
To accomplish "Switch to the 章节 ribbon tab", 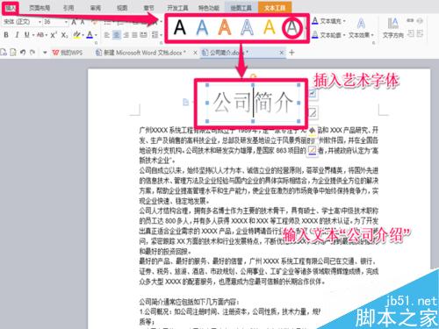I will point(148,8).
